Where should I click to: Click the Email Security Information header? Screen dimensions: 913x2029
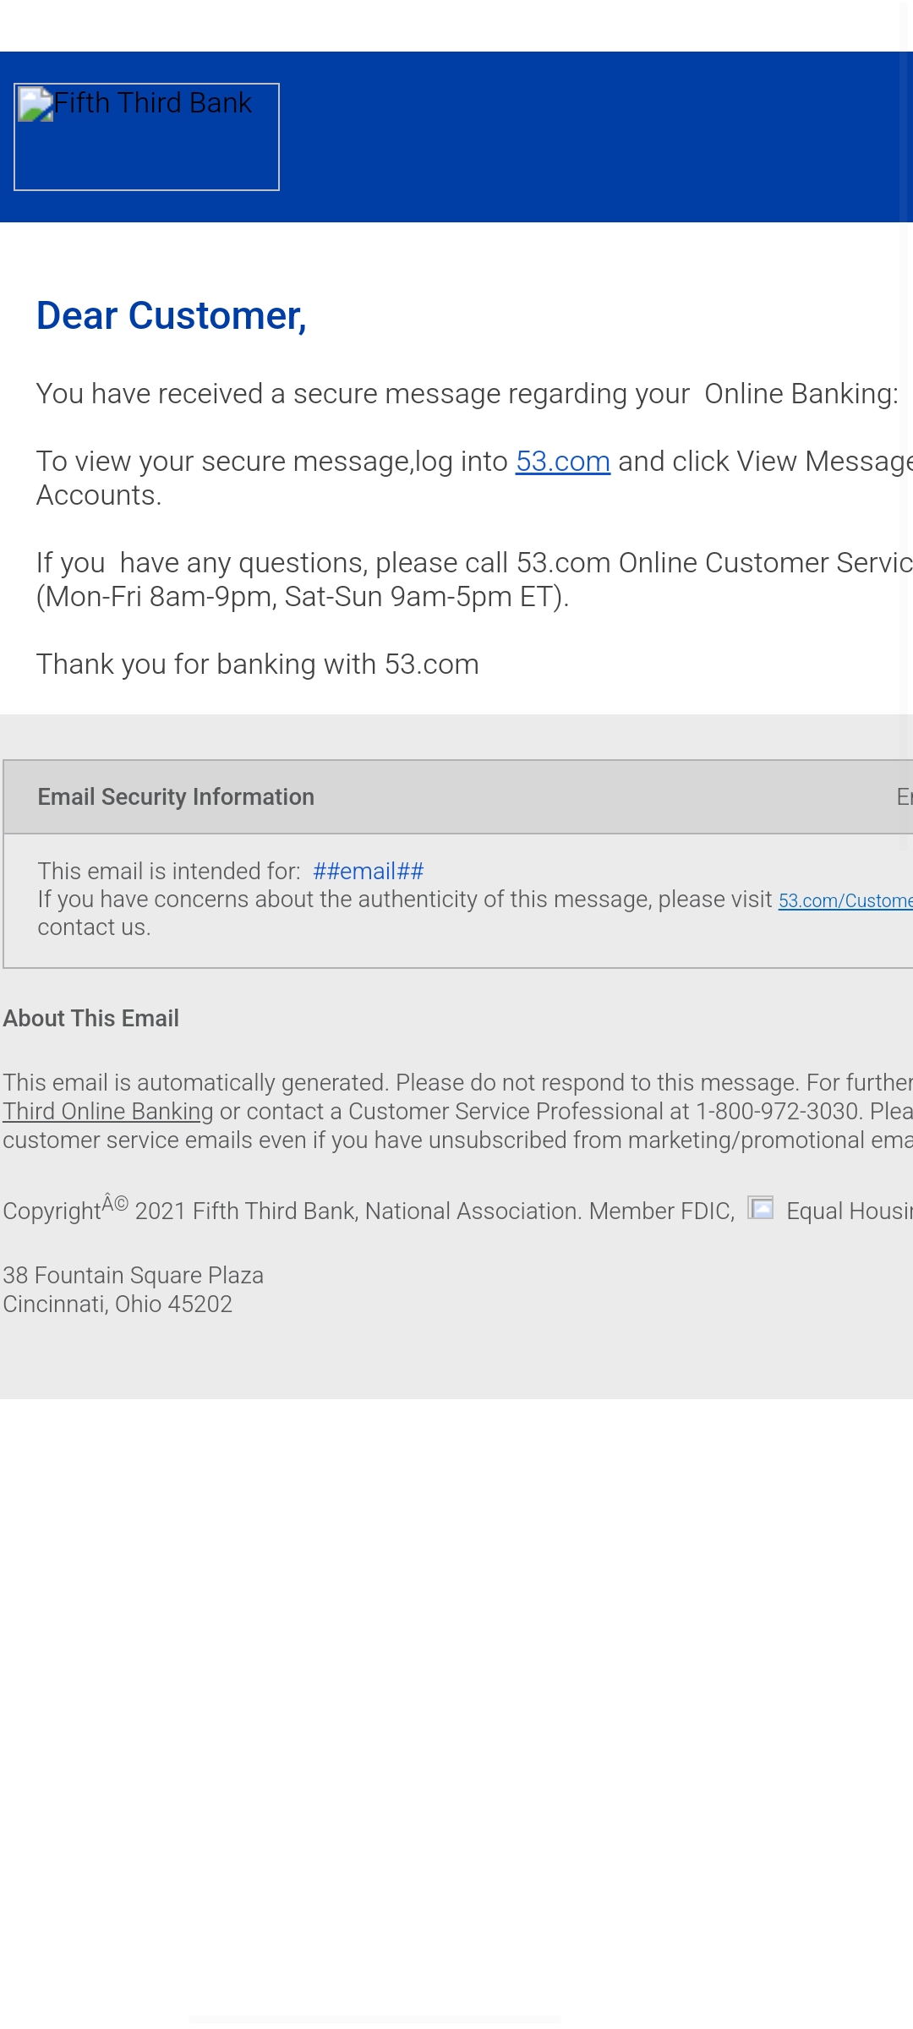pyautogui.click(x=176, y=797)
